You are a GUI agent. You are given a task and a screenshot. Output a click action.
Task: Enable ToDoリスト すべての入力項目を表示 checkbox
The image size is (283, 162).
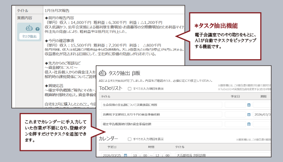[x=129, y=89]
